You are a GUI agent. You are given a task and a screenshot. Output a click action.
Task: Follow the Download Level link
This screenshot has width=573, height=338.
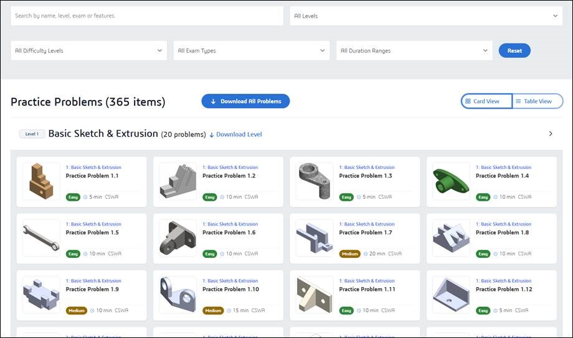click(239, 134)
